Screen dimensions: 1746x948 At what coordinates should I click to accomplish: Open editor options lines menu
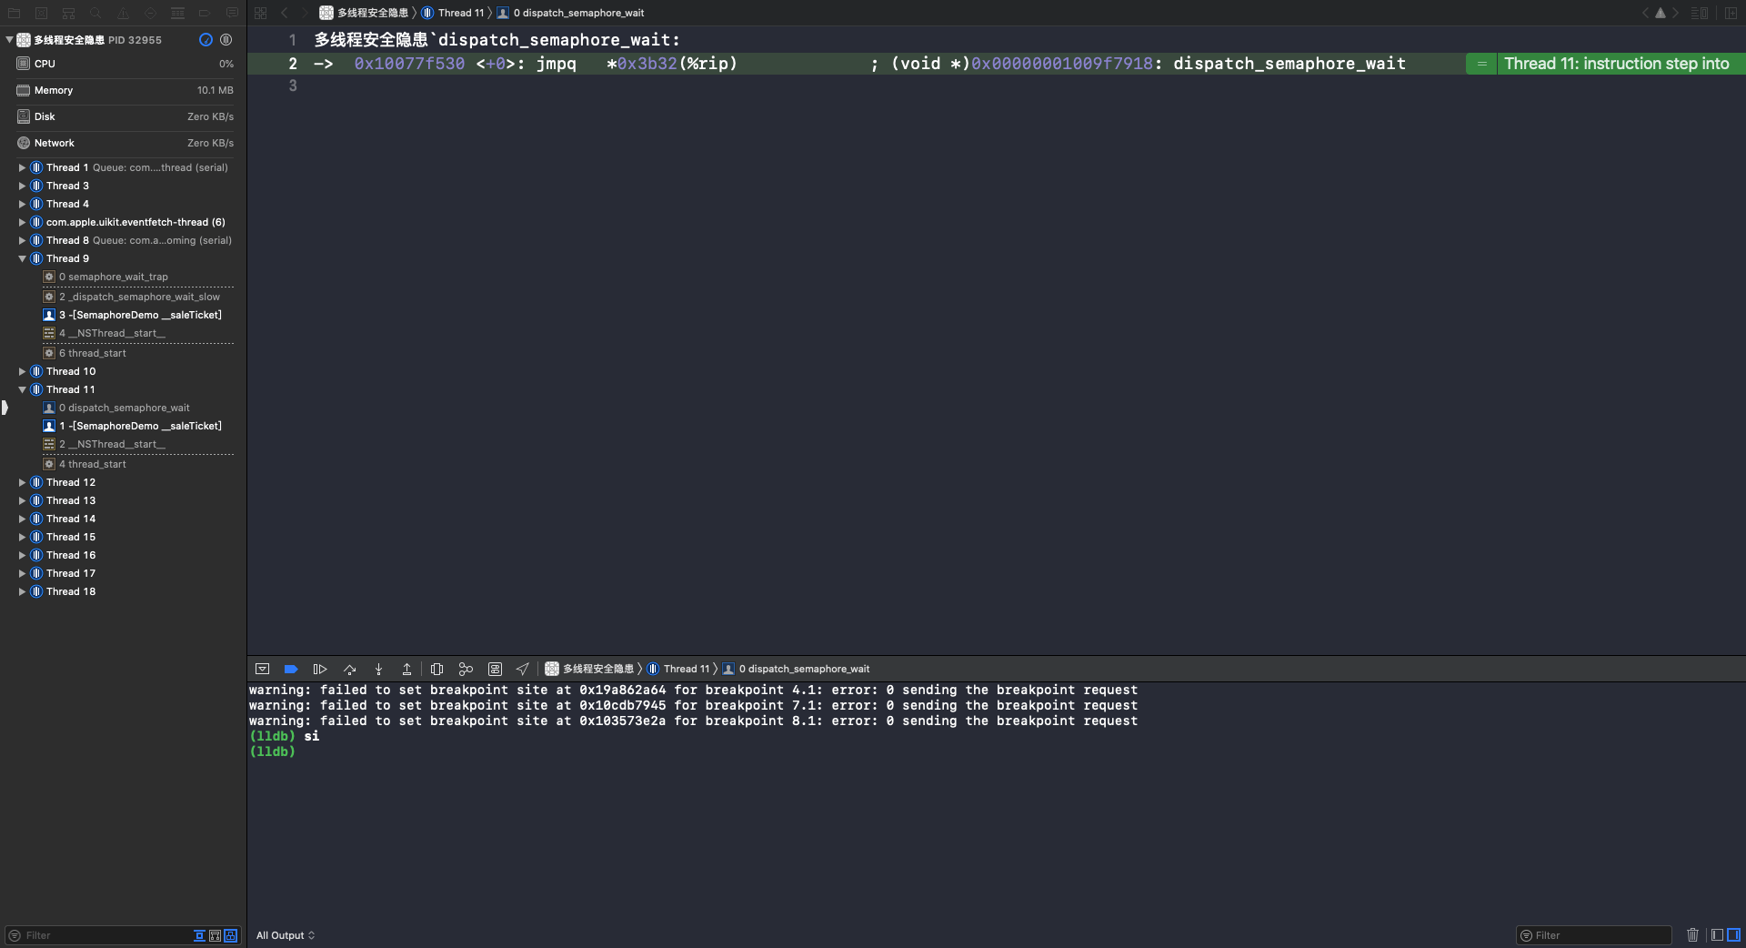[1699, 13]
